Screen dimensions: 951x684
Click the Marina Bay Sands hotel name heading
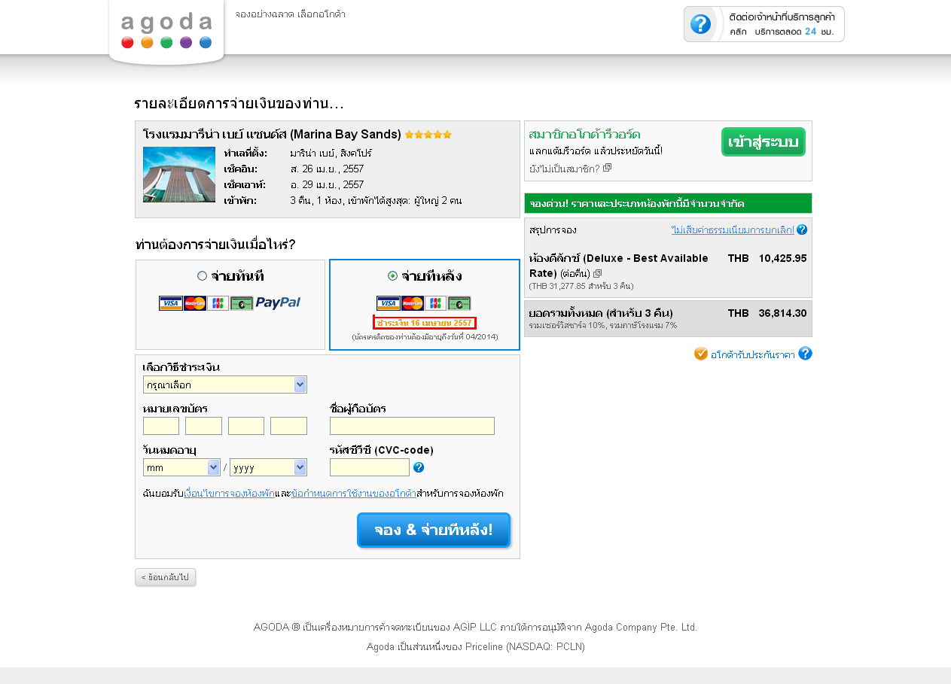click(272, 134)
